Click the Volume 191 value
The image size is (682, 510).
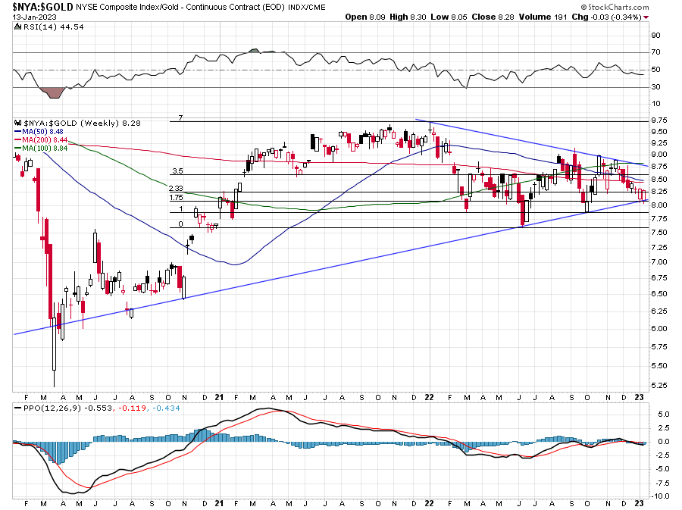(x=543, y=17)
